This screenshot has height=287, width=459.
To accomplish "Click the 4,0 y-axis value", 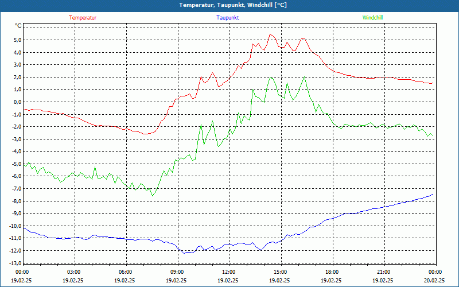I will point(17,52).
